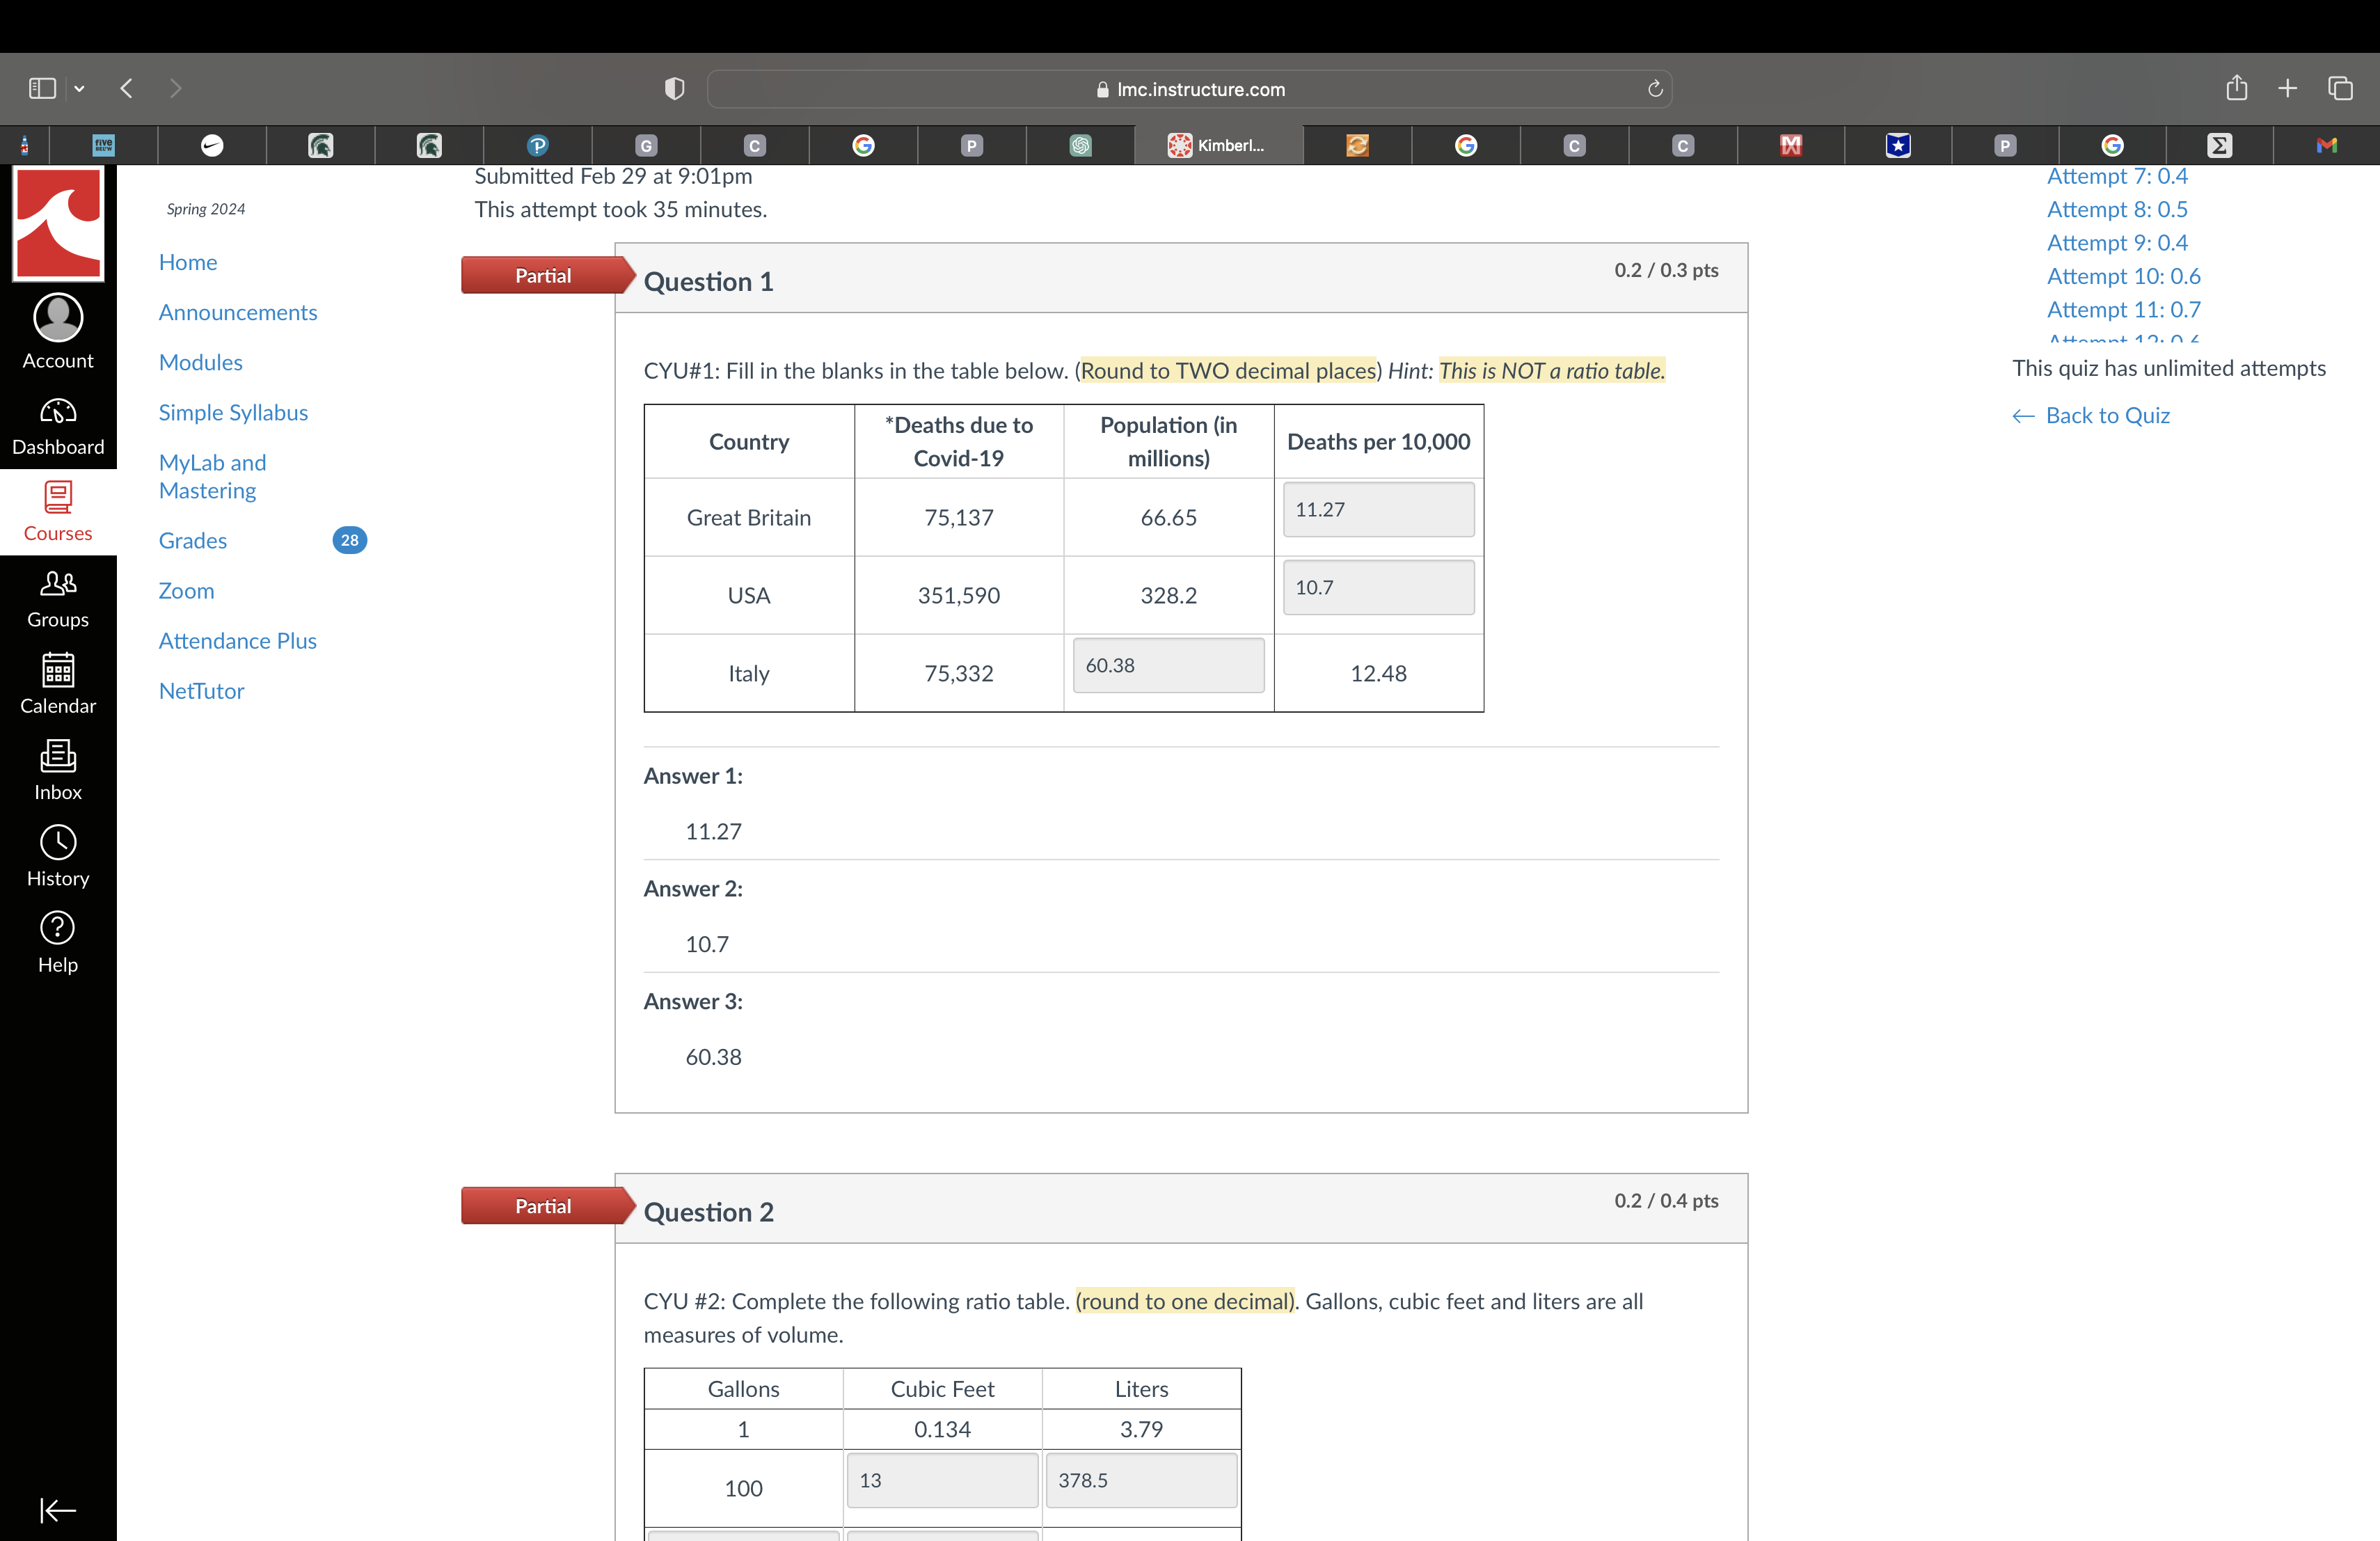Click the Italy population answer field
2380x1541 pixels.
pos(1168,666)
